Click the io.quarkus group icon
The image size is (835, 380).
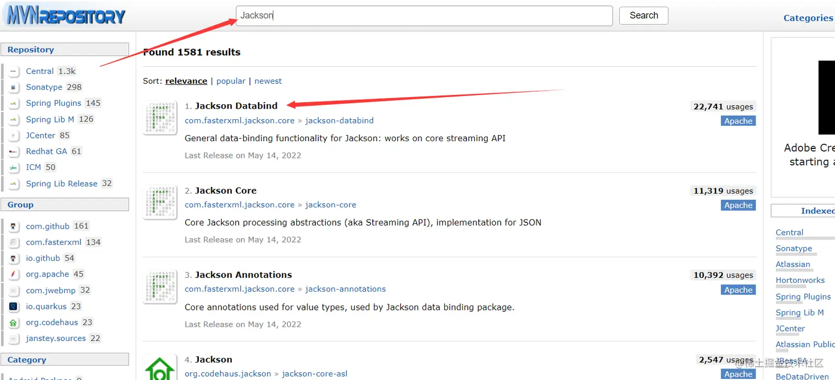(14, 306)
